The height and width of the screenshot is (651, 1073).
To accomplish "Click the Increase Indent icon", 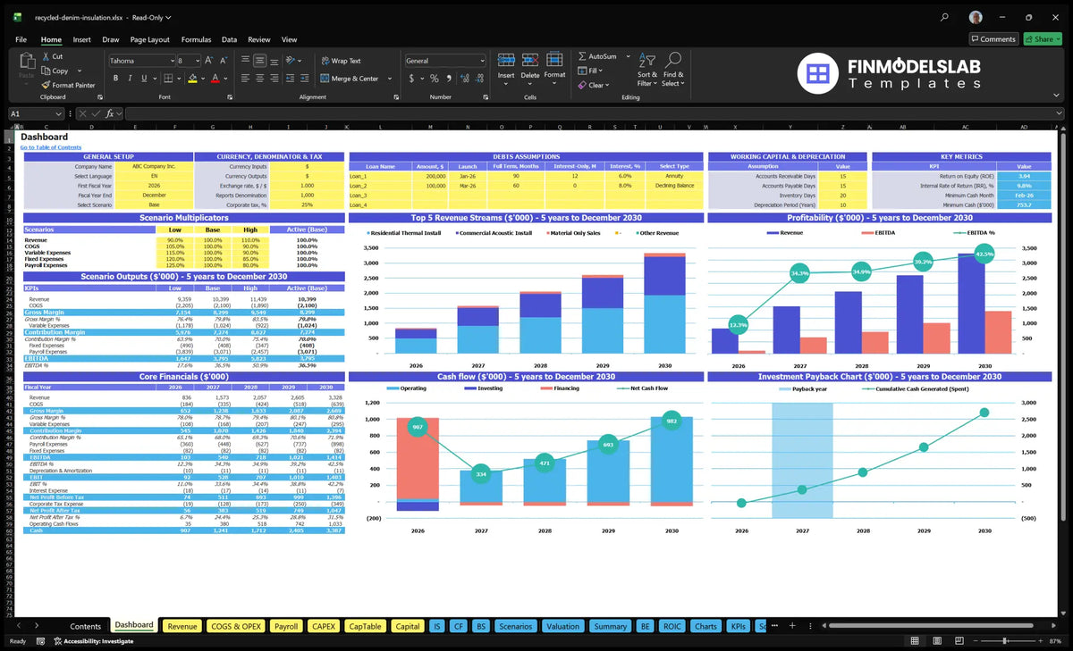I will [x=305, y=79].
